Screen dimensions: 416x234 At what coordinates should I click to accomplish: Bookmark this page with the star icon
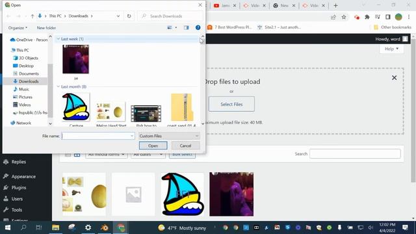[x=344, y=18]
